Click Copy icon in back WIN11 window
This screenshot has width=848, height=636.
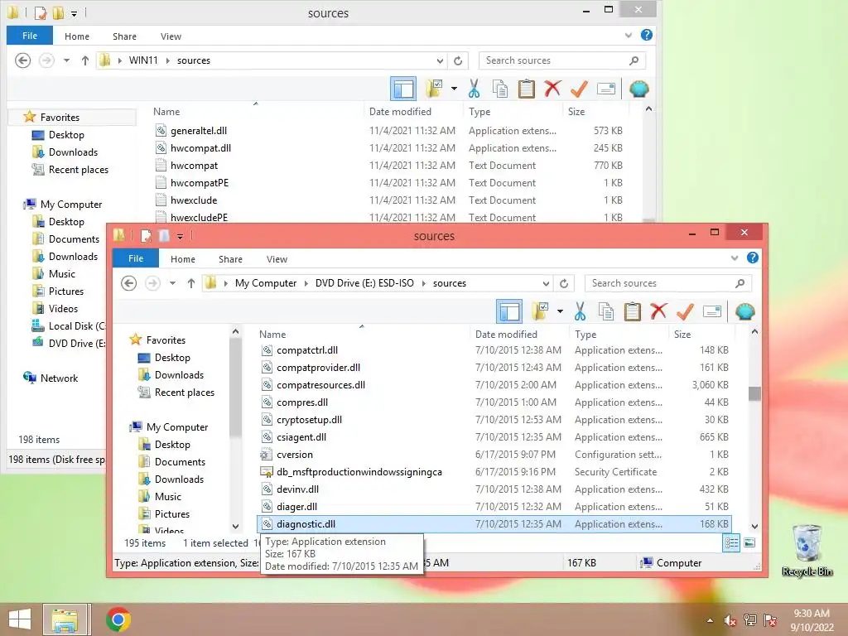[x=499, y=89]
